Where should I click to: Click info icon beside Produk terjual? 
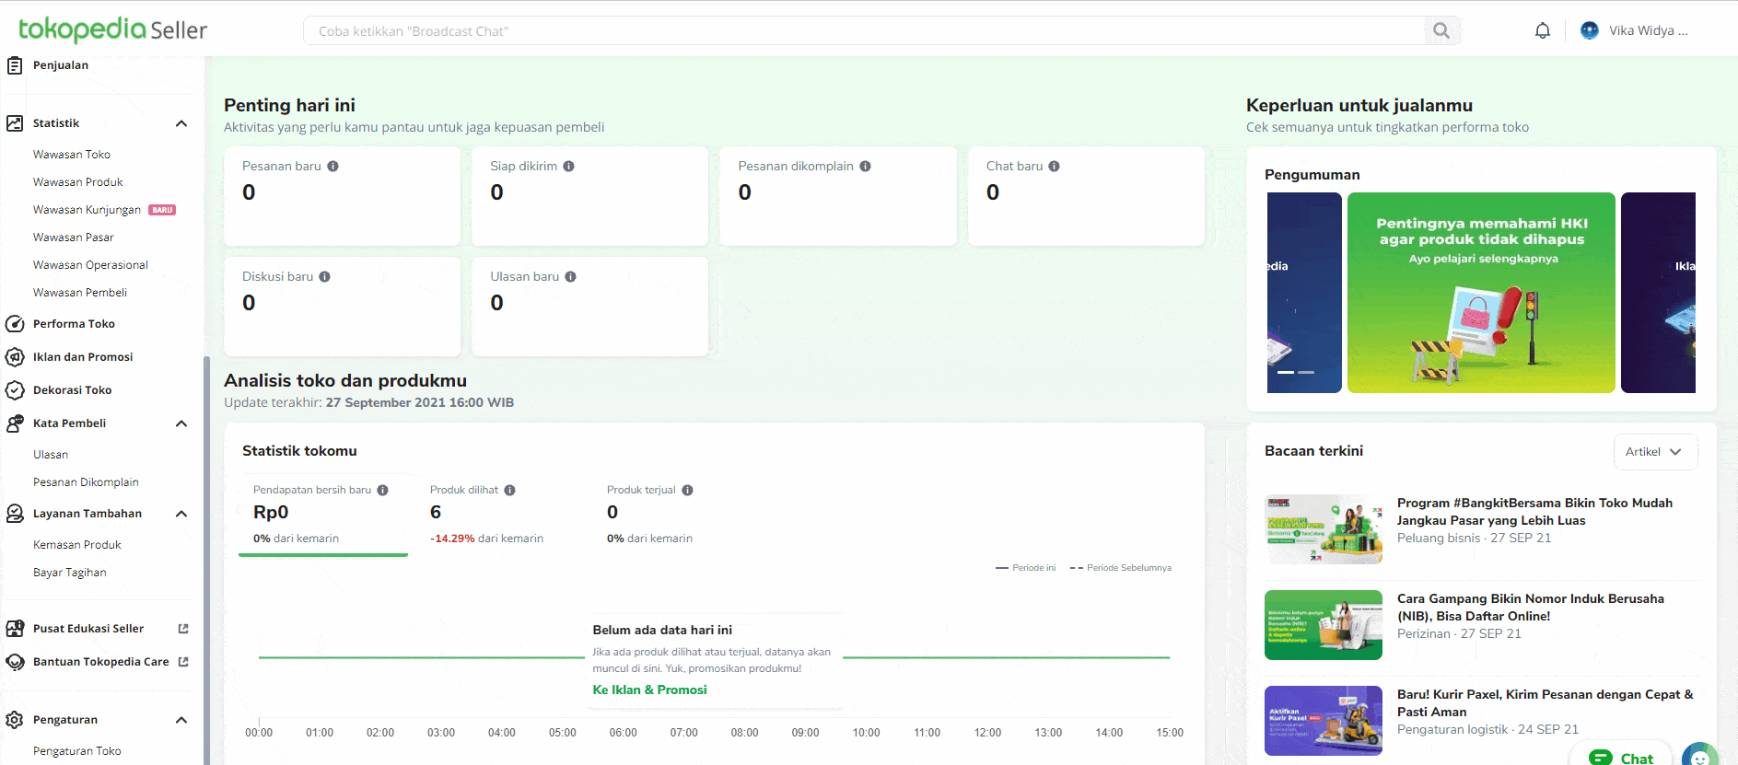688,491
